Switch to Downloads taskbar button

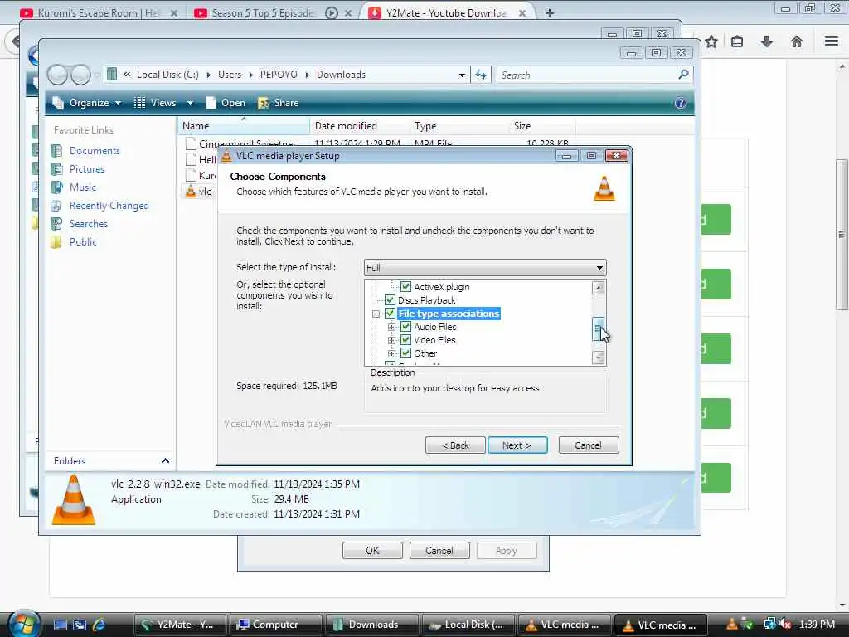pyautogui.click(x=372, y=625)
